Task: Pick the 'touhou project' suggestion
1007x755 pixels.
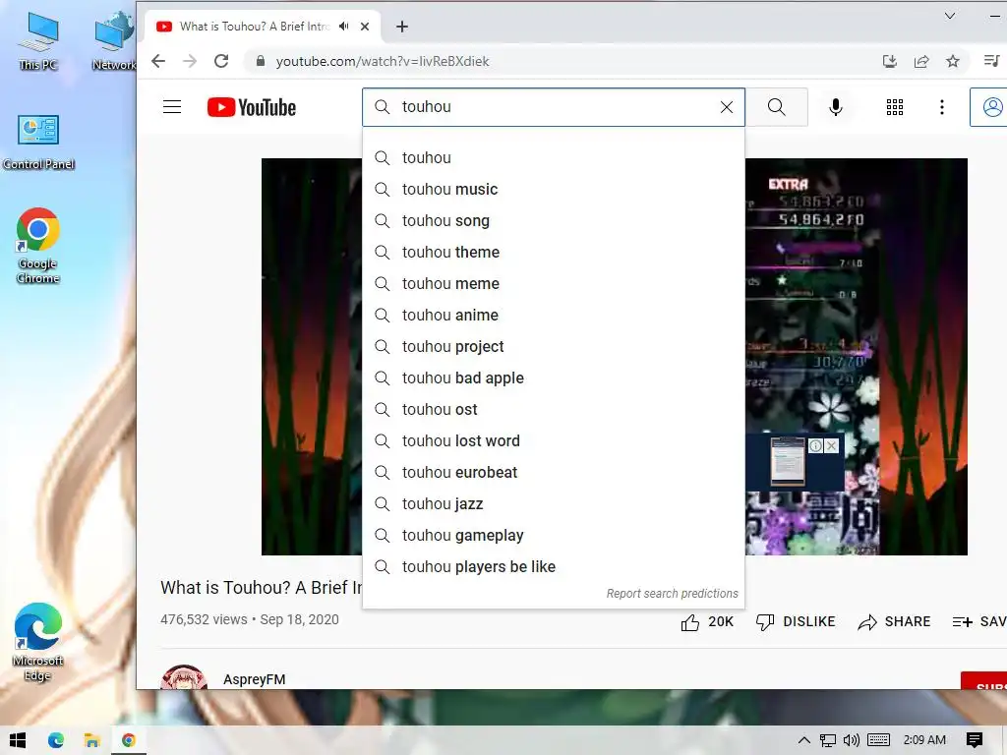Action: (x=554, y=346)
